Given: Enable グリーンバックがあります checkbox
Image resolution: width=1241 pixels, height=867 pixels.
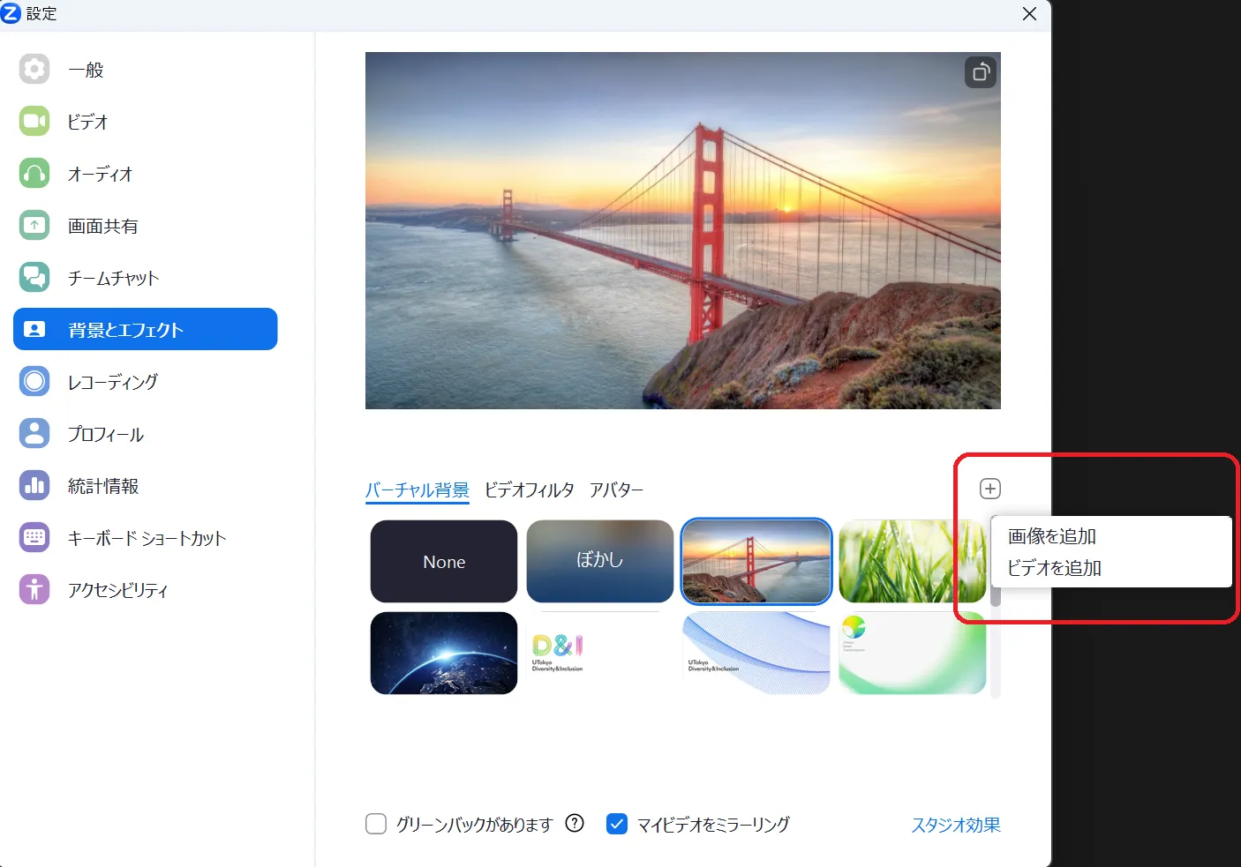Looking at the screenshot, I should point(376,824).
